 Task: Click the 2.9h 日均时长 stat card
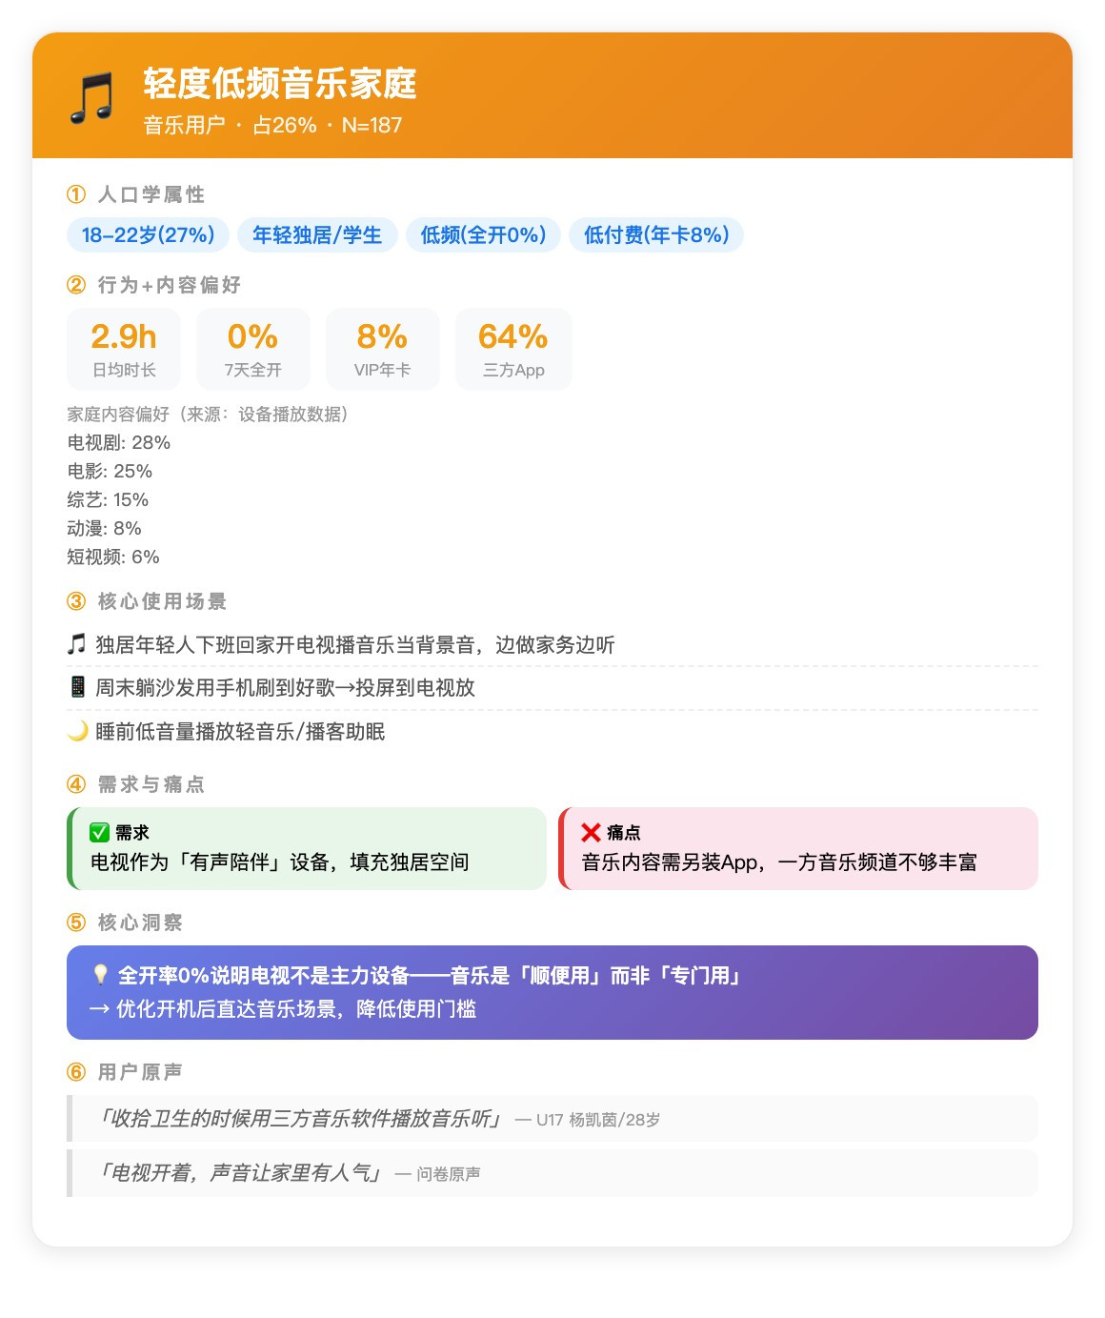coord(124,349)
